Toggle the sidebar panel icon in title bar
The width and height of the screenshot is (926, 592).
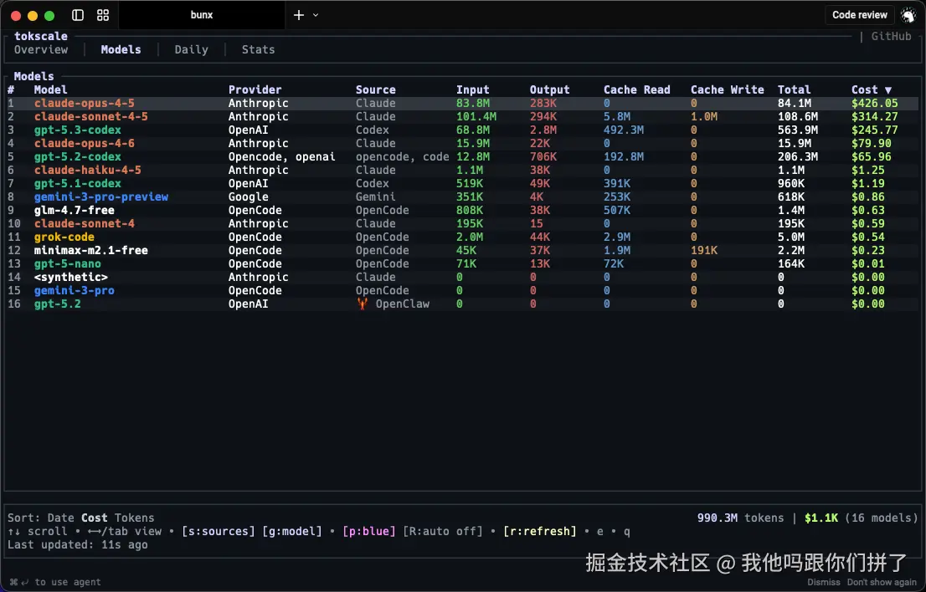pyautogui.click(x=77, y=14)
